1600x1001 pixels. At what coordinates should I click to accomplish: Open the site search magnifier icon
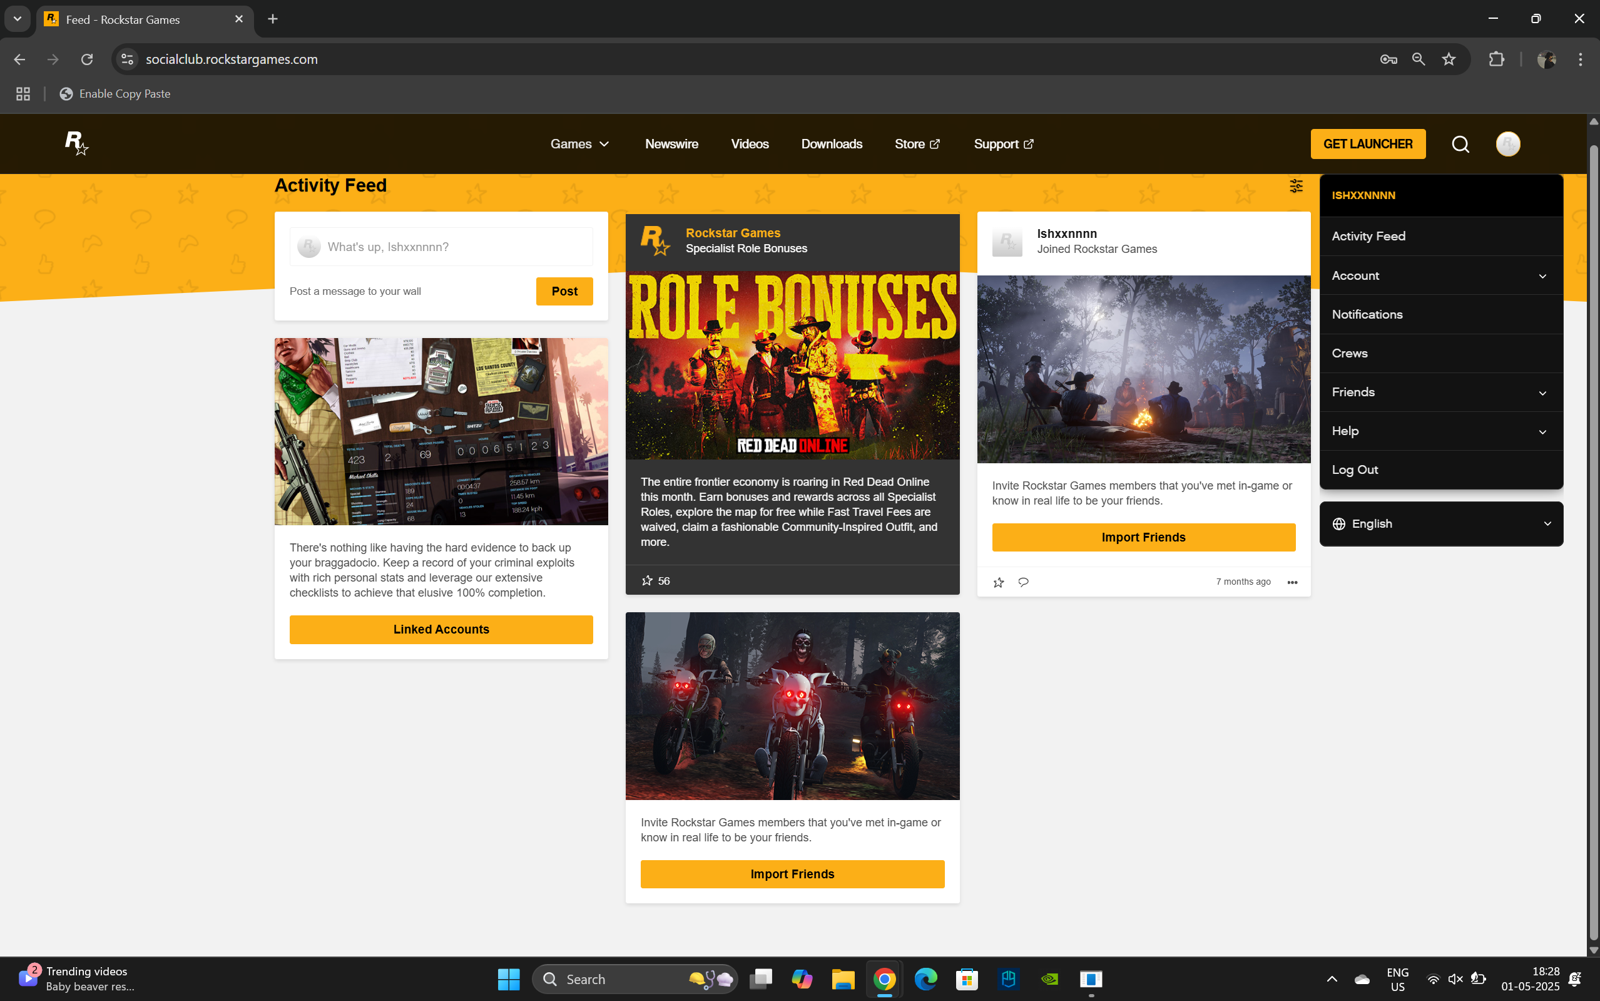1460,143
